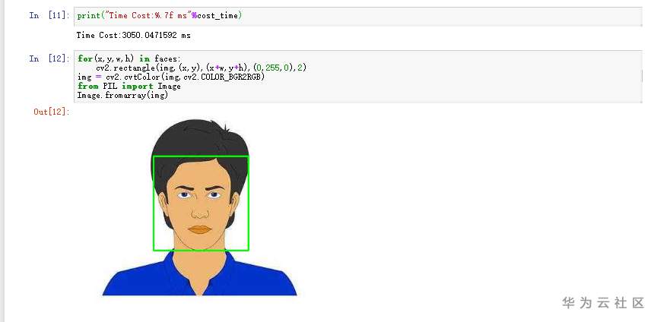The width and height of the screenshot is (654, 322).
Task: Click the Out[12] prompt label
Action: 52,112
